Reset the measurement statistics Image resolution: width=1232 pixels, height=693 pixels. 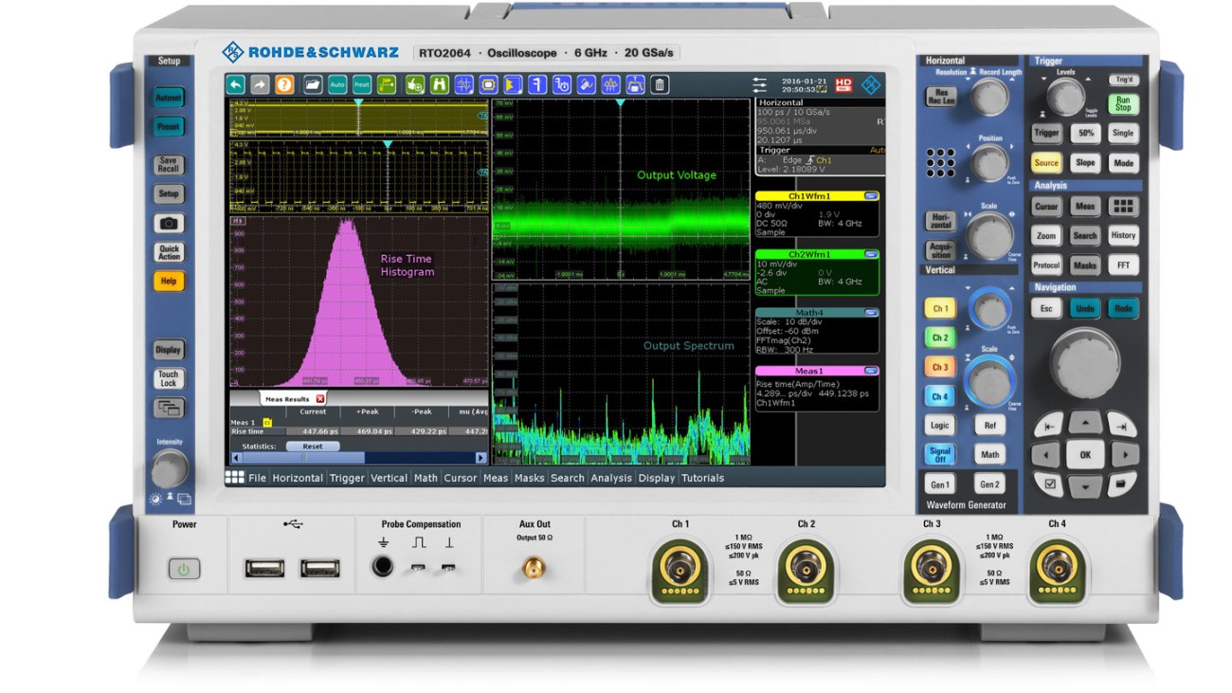click(313, 446)
